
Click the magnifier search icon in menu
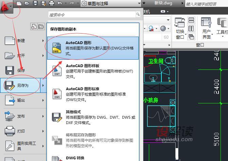[138, 14]
